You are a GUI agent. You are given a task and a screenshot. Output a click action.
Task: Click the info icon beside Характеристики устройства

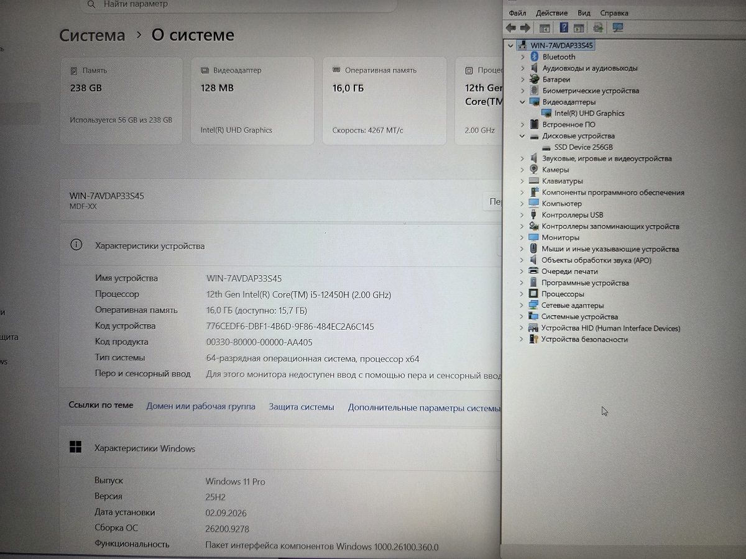(76, 245)
